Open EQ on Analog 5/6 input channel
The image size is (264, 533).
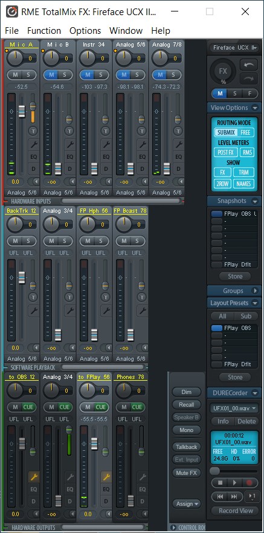pos(142,157)
